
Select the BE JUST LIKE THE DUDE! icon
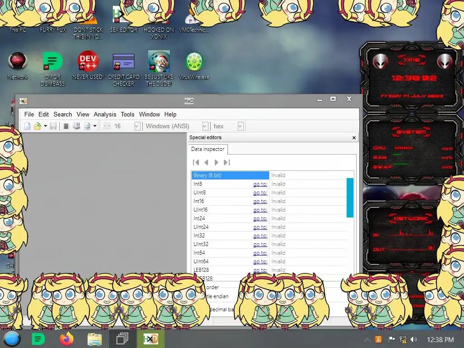point(159,69)
